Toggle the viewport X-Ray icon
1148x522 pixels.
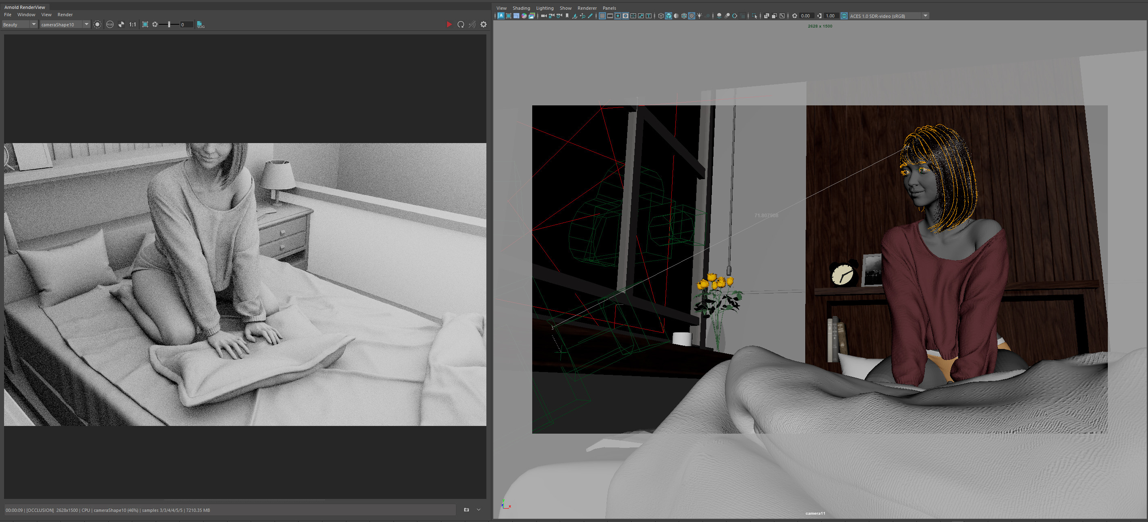[x=767, y=16]
